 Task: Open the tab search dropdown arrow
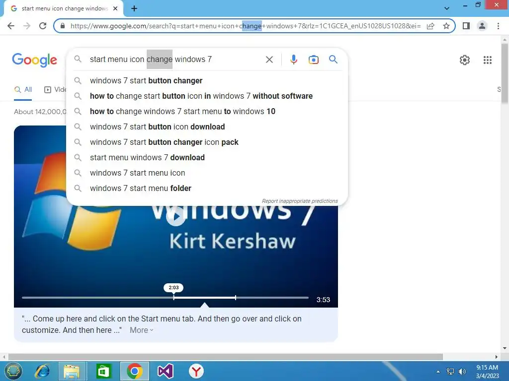447,8
